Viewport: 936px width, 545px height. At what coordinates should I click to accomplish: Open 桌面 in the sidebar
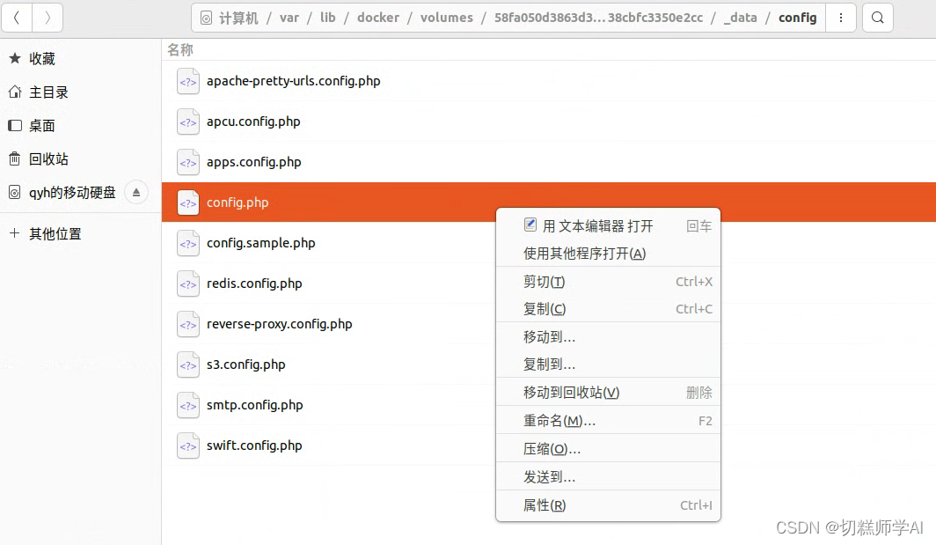pyautogui.click(x=42, y=126)
